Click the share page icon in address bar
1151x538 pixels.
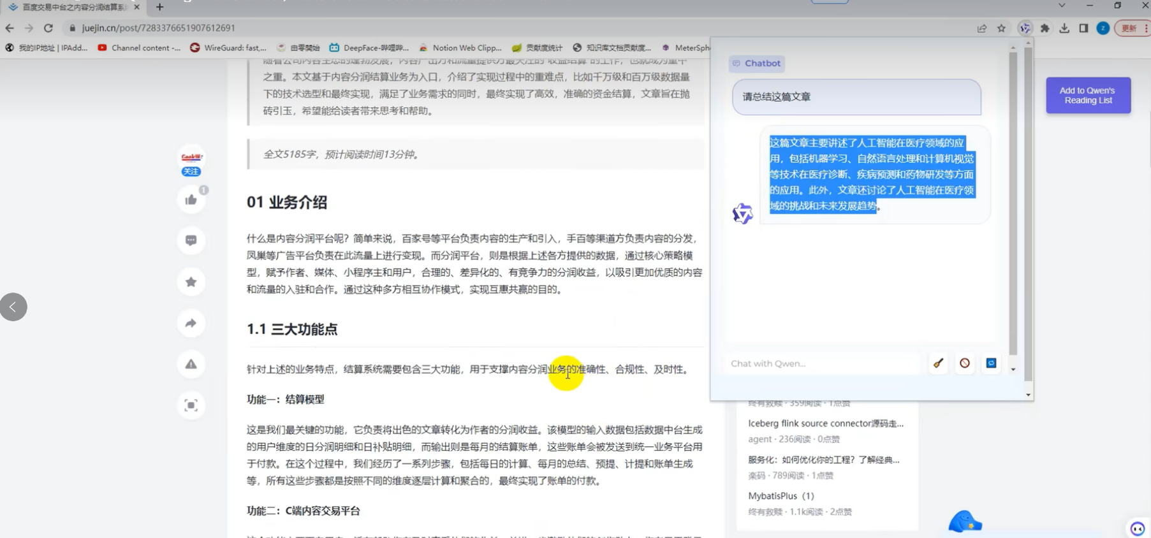tap(982, 28)
